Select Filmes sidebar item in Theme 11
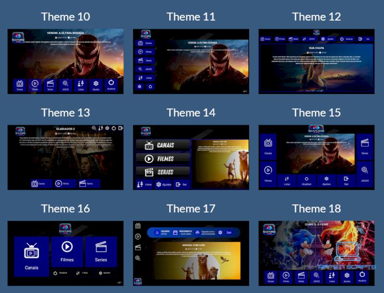This screenshot has height=293, width=384. coord(145,52)
